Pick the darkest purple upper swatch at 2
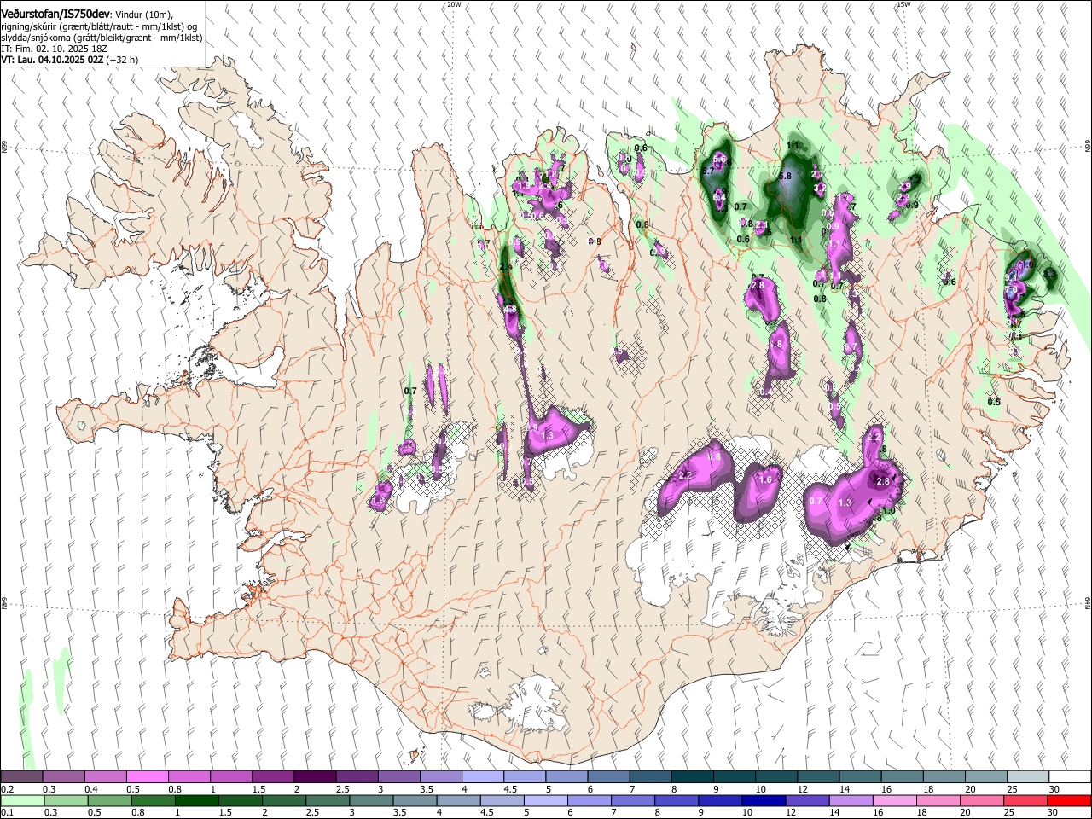 coord(315,777)
